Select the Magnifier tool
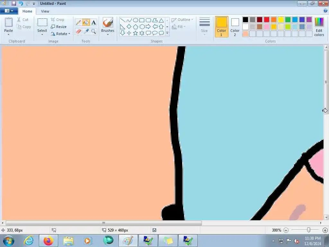This screenshot has width=329, height=247. [93, 32]
